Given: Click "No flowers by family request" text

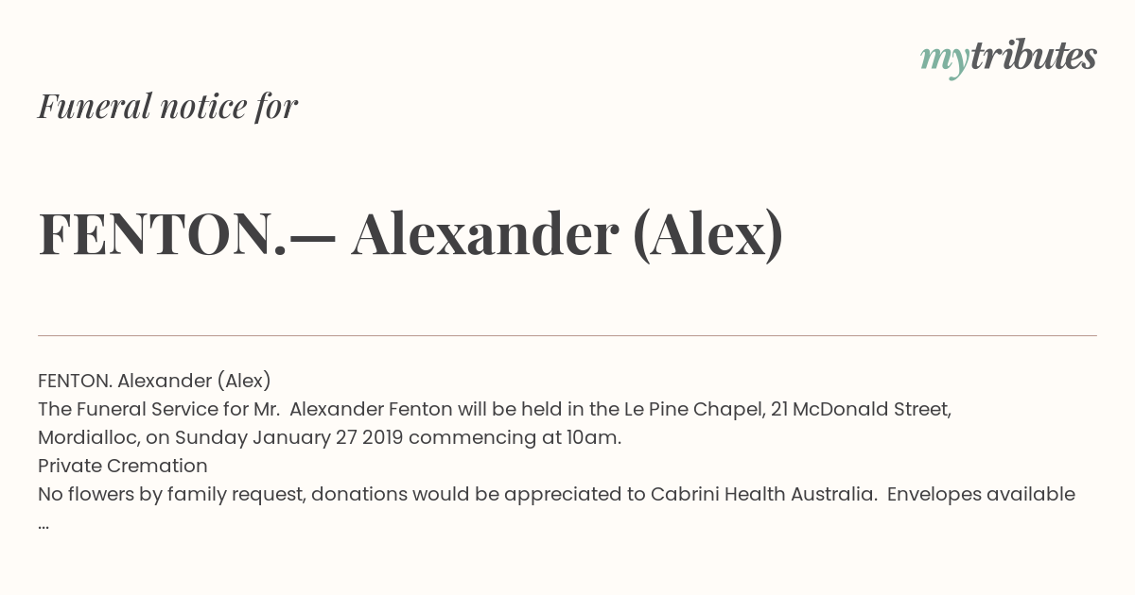Looking at the screenshot, I should 171,494.
